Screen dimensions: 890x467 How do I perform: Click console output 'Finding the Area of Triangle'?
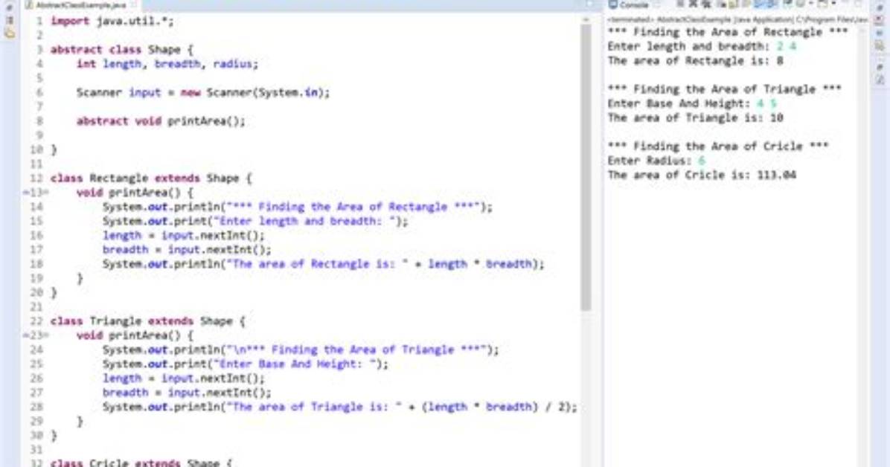tap(724, 89)
